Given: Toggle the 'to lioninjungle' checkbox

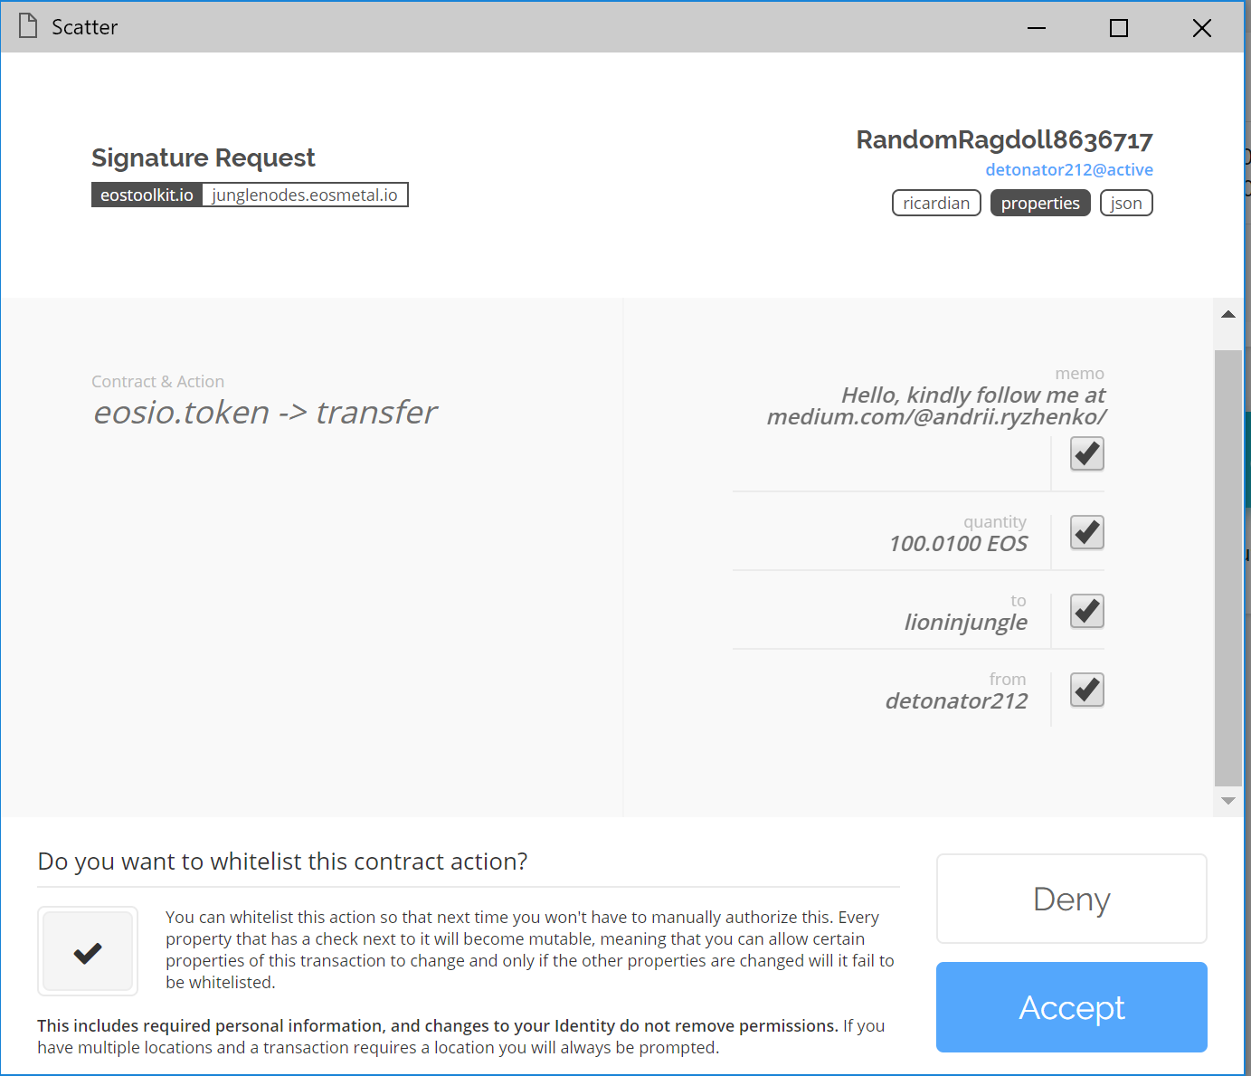Looking at the screenshot, I should (1086, 611).
